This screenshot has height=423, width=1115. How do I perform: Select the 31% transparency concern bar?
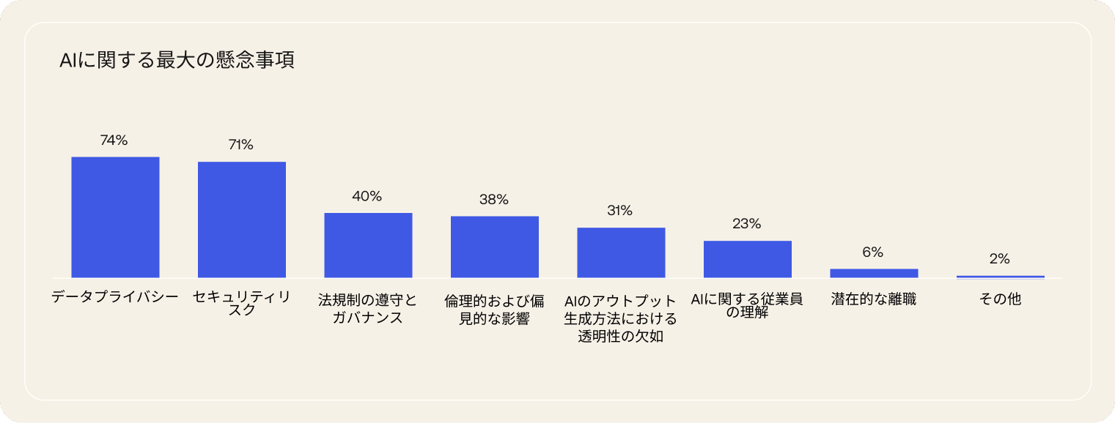click(621, 252)
